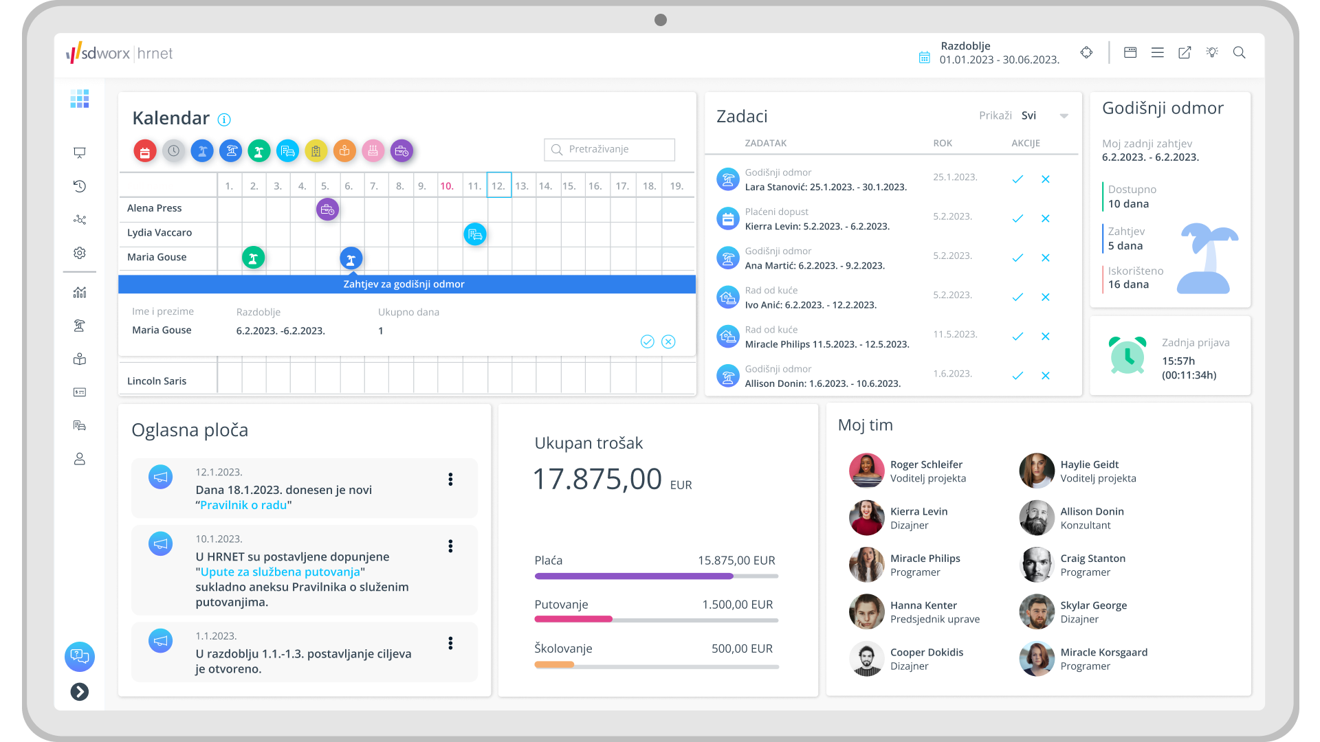Toggle the yellow hospital building filter
1320x742 pixels.
[316, 150]
